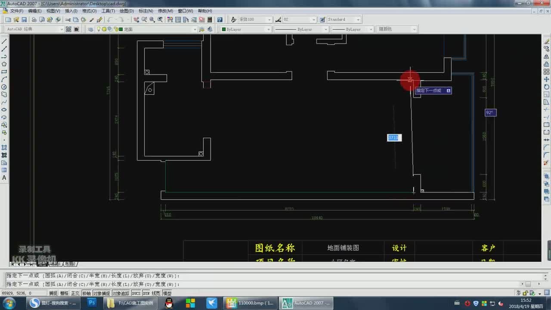
Task: Toggle DYN dynamic input in status bar
Action: [x=146, y=293]
